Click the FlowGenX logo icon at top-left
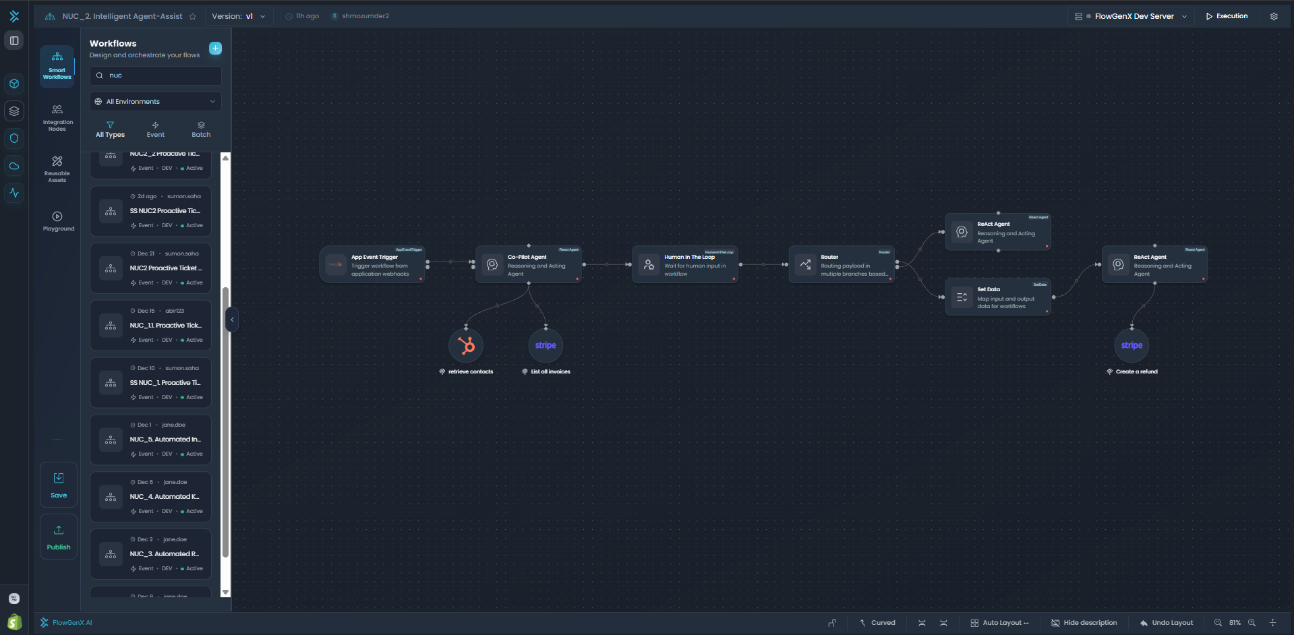1294x635 pixels. (14, 16)
